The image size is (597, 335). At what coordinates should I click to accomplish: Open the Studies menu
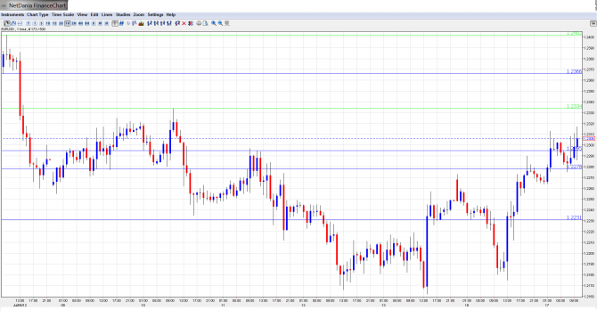pos(123,14)
